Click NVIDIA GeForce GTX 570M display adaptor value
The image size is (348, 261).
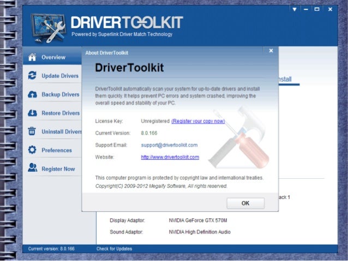pyautogui.click(x=198, y=221)
